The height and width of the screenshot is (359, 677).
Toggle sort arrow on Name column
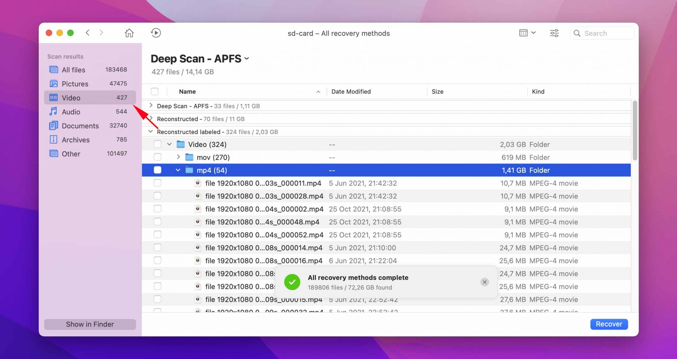(318, 92)
